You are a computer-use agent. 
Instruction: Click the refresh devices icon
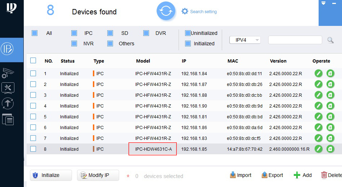[166, 11]
